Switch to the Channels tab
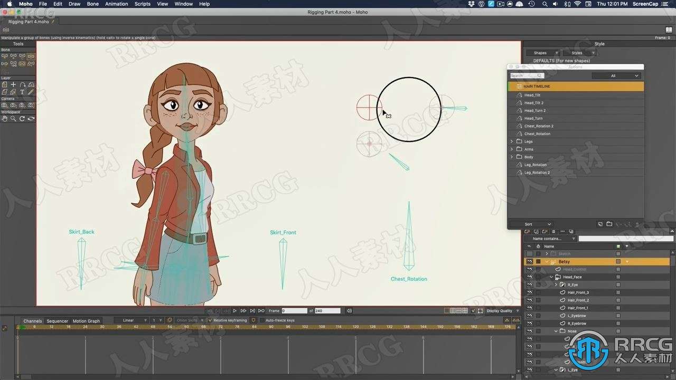The image size is (676, 380). pos(32,321)
